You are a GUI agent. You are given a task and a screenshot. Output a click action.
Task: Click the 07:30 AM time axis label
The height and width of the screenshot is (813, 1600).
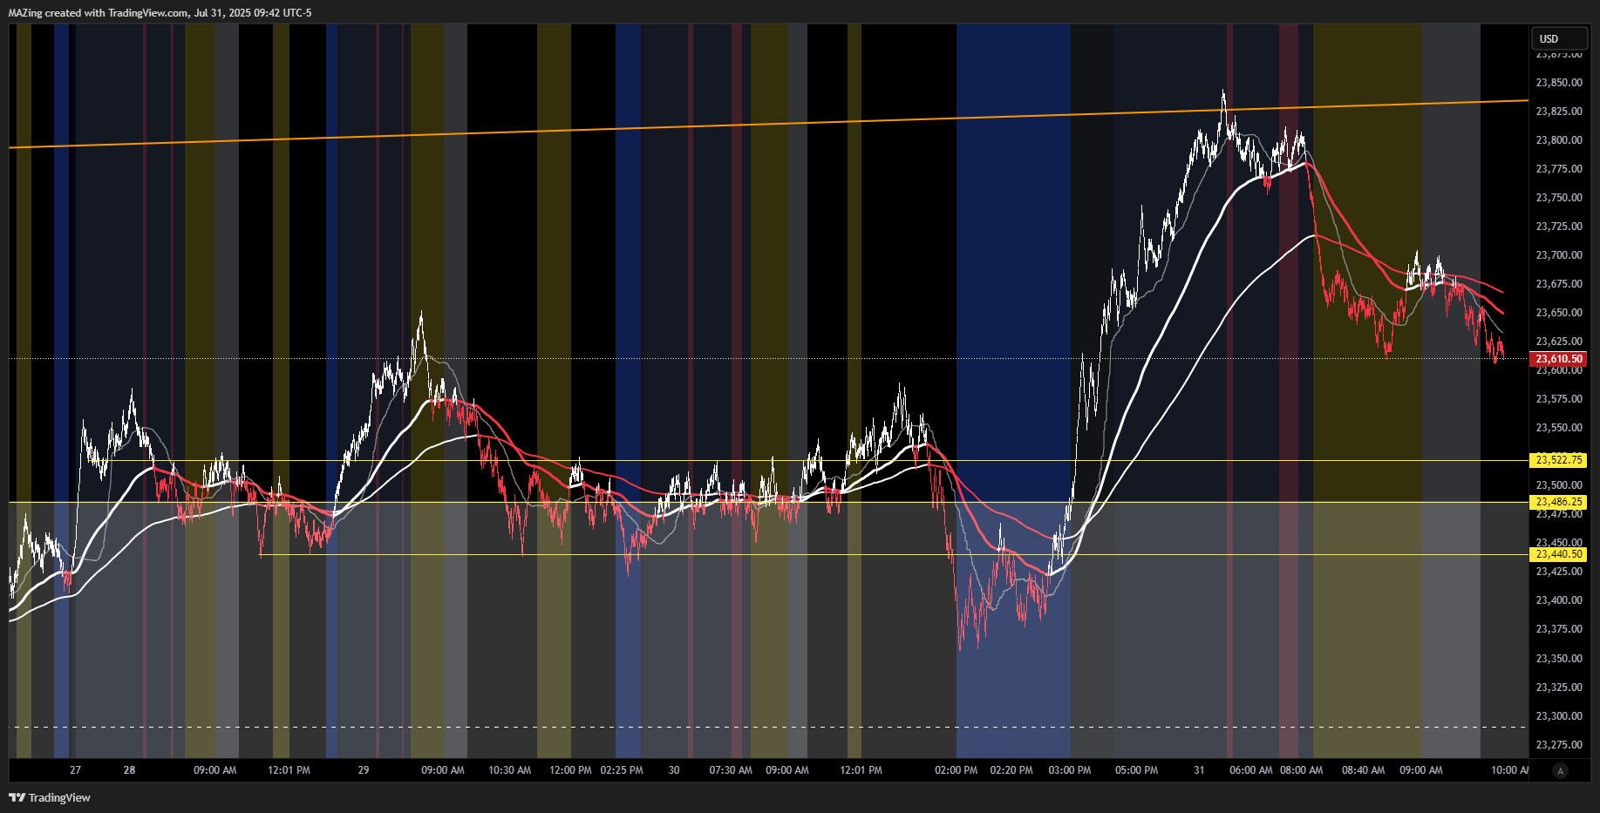(731, 770)
